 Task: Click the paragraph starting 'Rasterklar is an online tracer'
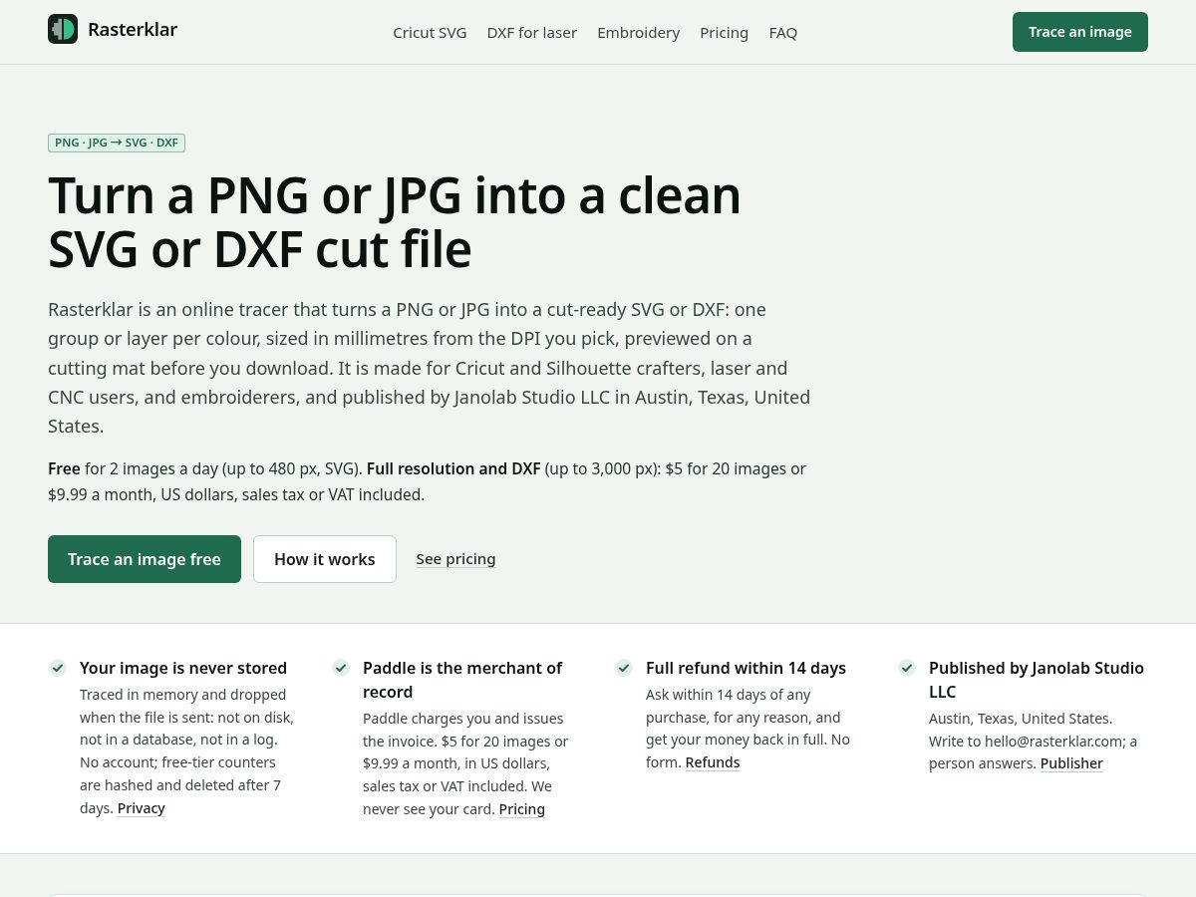point(430,368)
